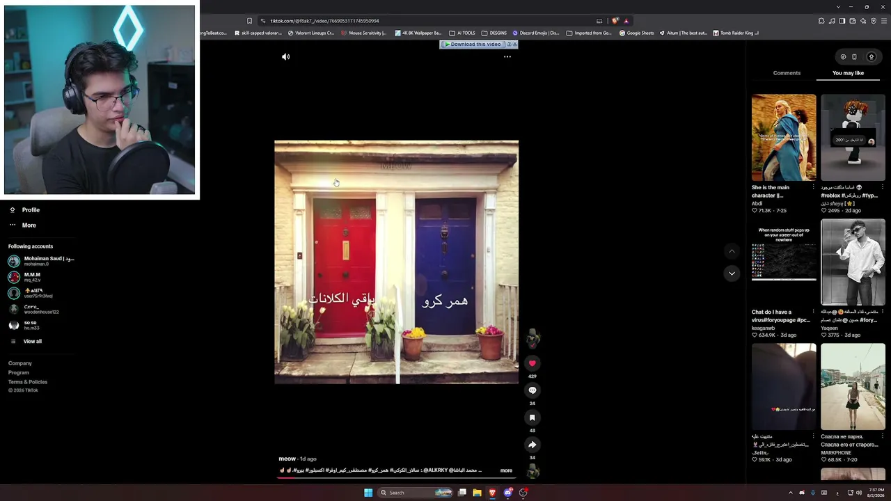Expand the Terms & Policies footer section
891x501 pixels.
(28, 382)
